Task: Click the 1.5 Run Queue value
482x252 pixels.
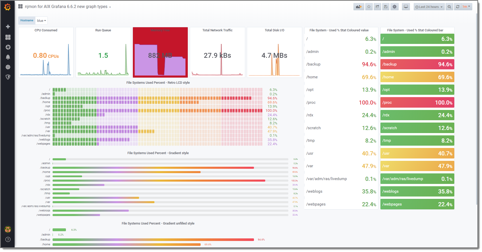Action: [x=103, y=55]
